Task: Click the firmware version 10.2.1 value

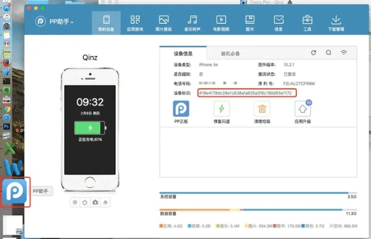Action: click(x=288, y=65)
